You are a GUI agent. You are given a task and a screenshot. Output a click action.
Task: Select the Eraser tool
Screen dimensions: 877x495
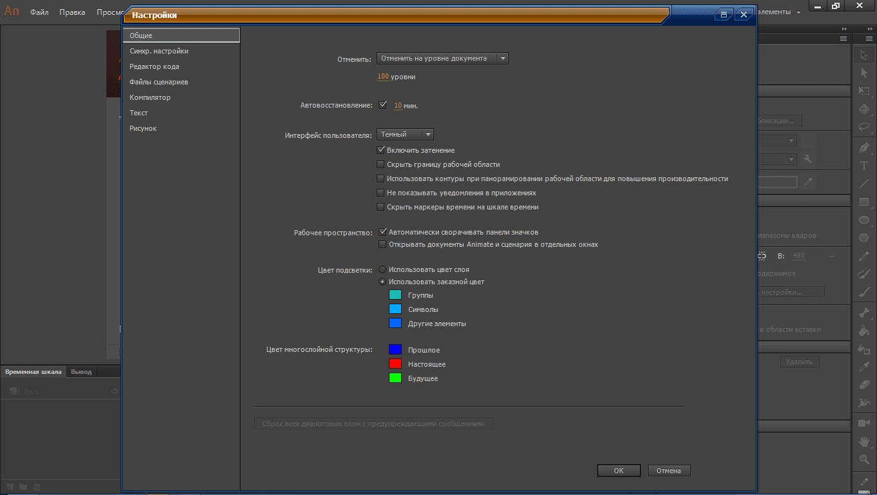[x=864, y=385]
